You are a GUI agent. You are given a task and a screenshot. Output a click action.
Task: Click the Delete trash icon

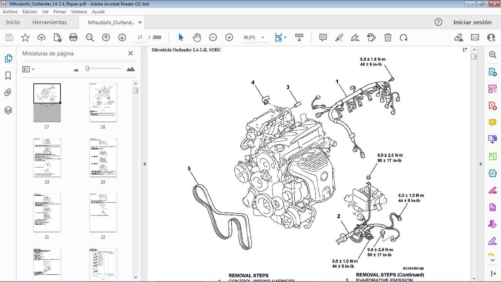[388, 37]
